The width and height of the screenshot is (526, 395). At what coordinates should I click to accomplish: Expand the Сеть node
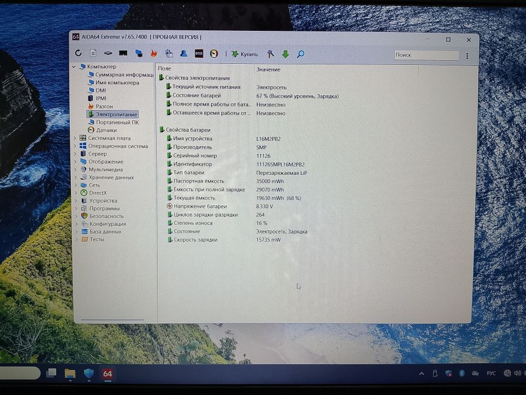pos(76,185)
